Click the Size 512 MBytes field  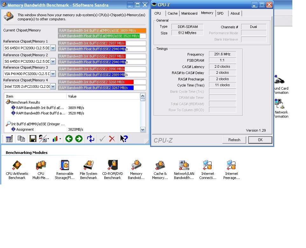pyautogui.click(x=188, y=33)
